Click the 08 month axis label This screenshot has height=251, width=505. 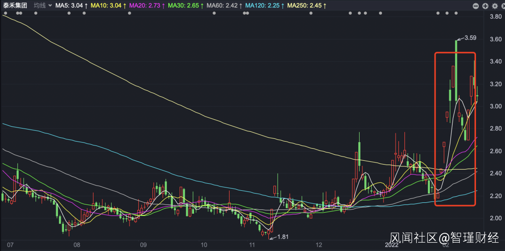77,245
